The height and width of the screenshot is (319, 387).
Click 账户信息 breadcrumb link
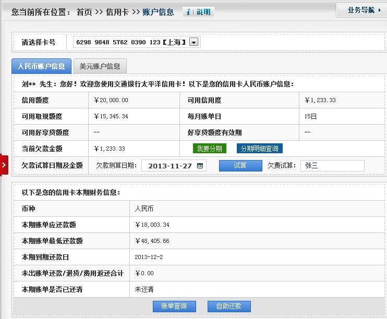click(158, 12)
